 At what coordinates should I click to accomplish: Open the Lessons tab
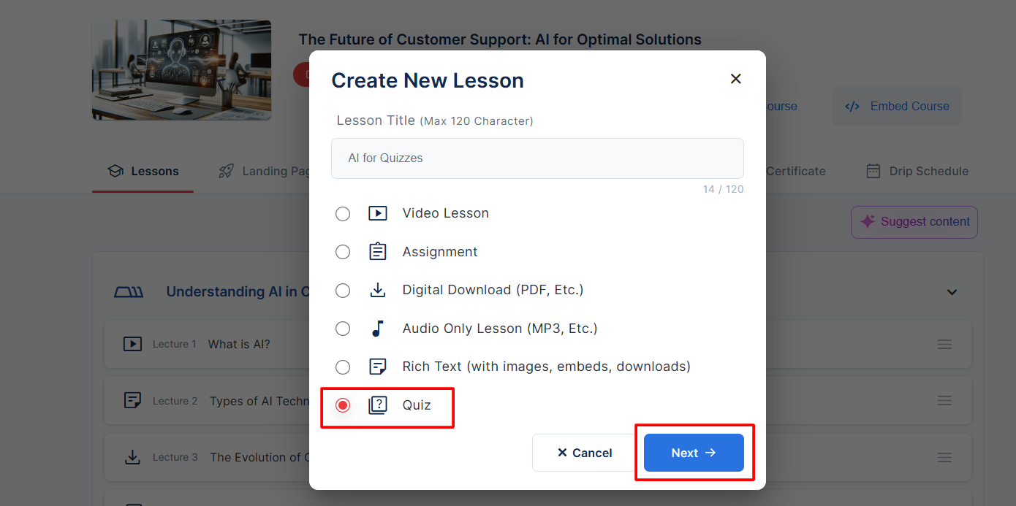click(143, 172)
